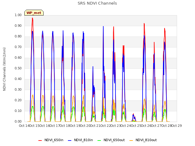Click the chart title SRS NDVI Channels
This screenshot has height=146, width=195.
tap(97, 3)
